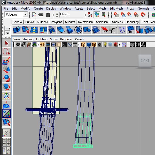
Task: Toggle select by hierarchy mode
Action: click(x=90, y=15)
